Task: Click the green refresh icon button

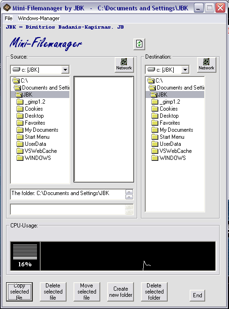Action: [139, 44]
